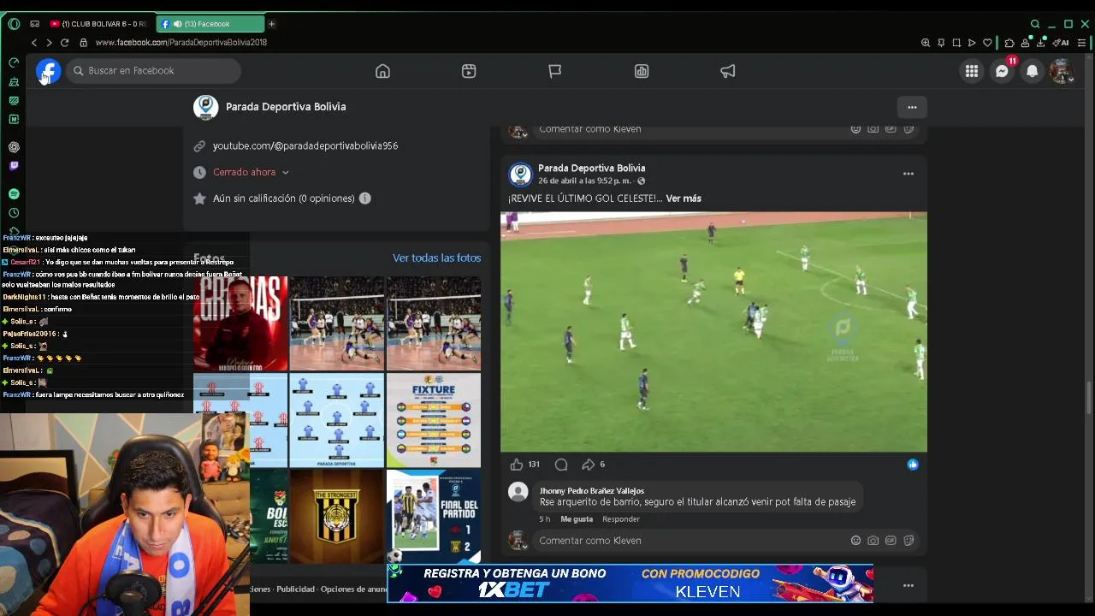This screenshot has height=616, width=1095.
Task: Open the Facebook Reels video tab
Action: click(x=469, y=71)
